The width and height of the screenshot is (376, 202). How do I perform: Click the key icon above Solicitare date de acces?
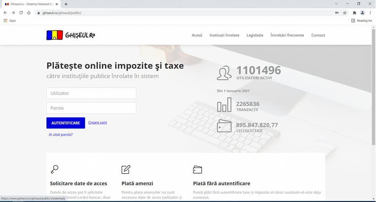(54, 169)
